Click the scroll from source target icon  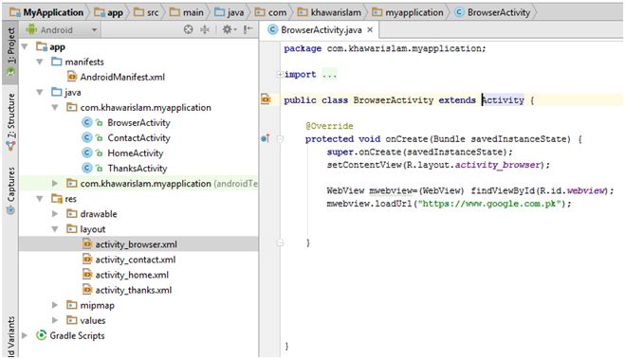(188, 29)
